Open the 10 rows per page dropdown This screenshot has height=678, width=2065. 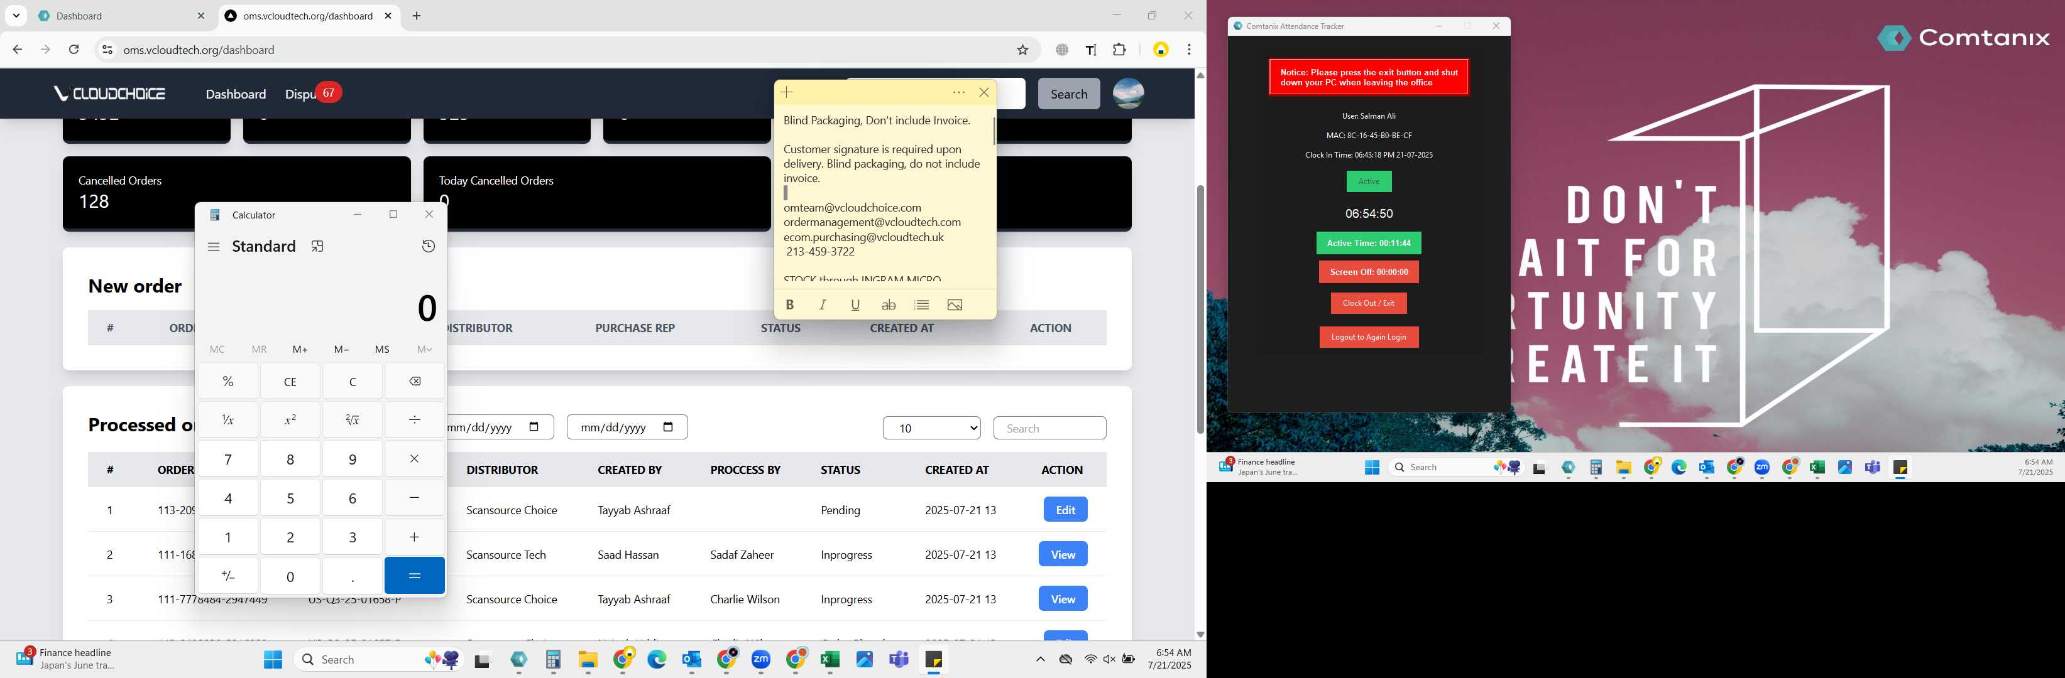[x=931, y=428]
